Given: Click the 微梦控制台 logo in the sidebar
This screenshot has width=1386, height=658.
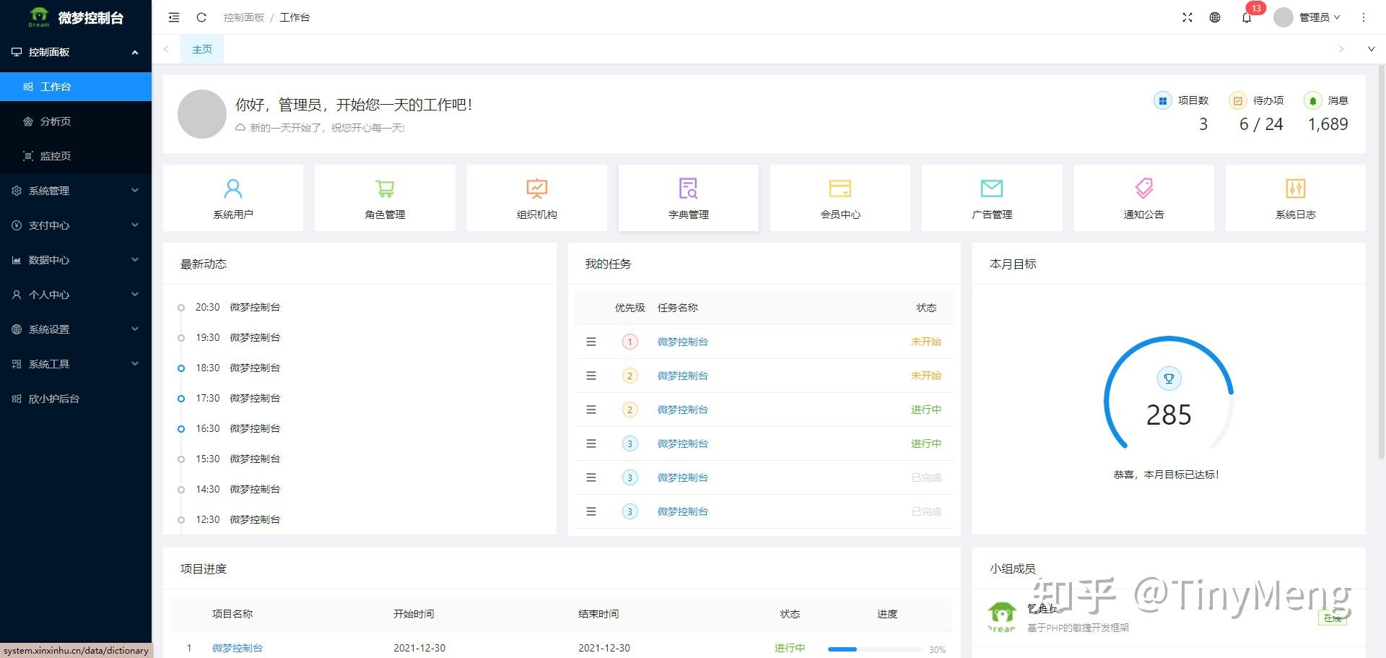Looking at the screenshot, I should click(76, 17).
